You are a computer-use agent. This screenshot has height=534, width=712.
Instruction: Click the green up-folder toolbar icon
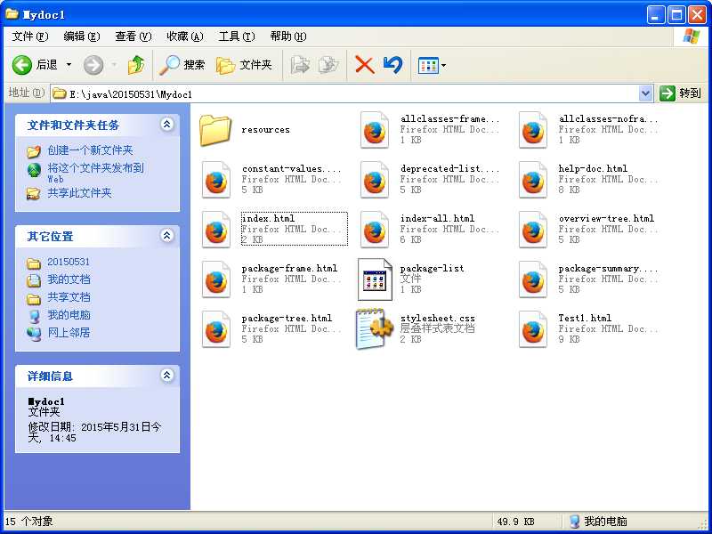136,65
